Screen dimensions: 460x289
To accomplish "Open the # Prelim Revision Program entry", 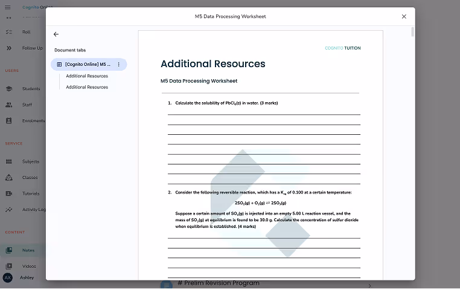I will (x=219, y=283).
